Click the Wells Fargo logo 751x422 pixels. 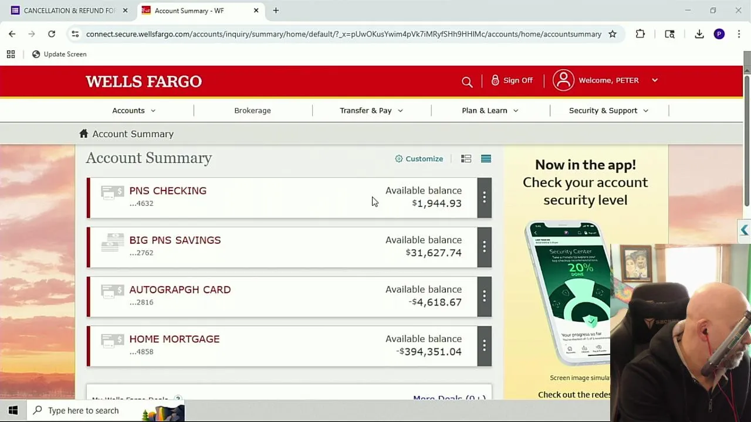coord(144,81)
